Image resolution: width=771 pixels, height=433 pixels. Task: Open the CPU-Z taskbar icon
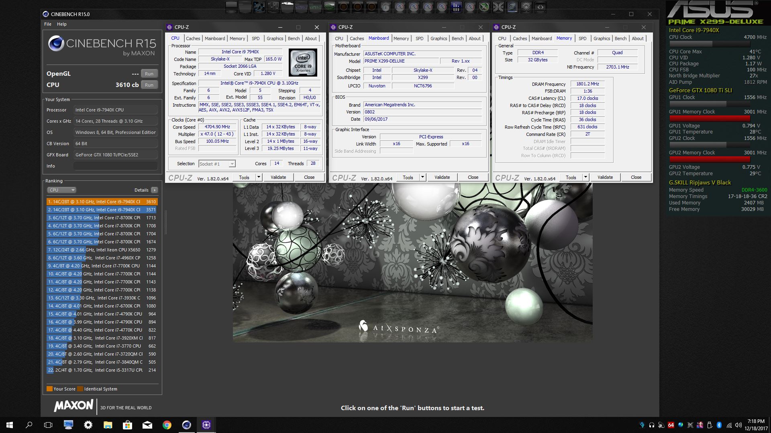[206, 425]
